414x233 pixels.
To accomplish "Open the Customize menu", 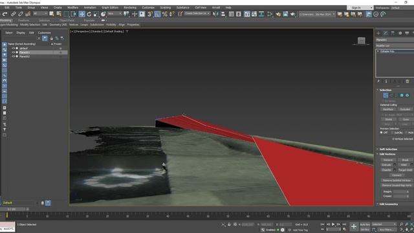I will point(148,8).
